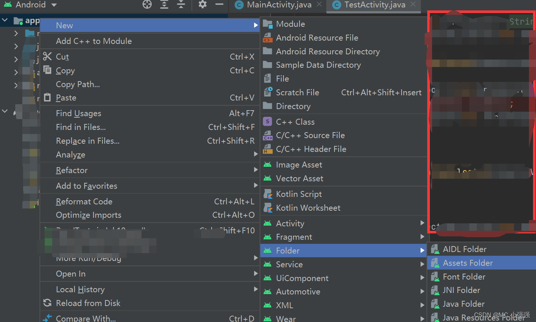Click the Copy icon in context menu
Screen dimensions: 536x322
click(x=47, y=70)
